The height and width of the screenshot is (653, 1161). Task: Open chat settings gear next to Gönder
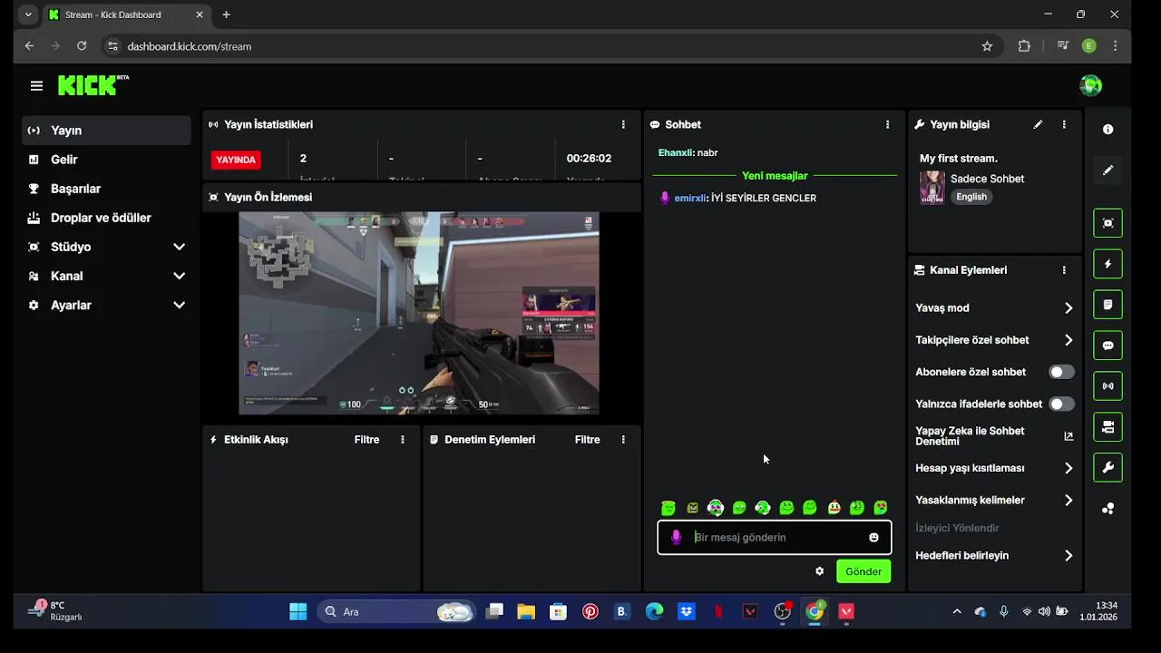click(x=820, y=571)
